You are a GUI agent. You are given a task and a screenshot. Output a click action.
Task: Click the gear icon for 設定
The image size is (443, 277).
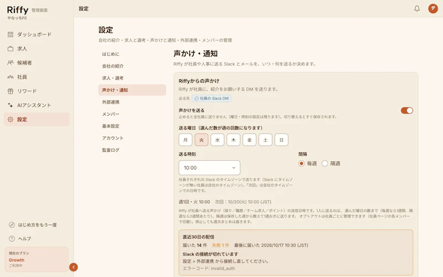tap(11, 119)
